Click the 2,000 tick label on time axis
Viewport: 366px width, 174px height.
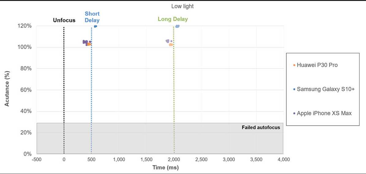174,160
